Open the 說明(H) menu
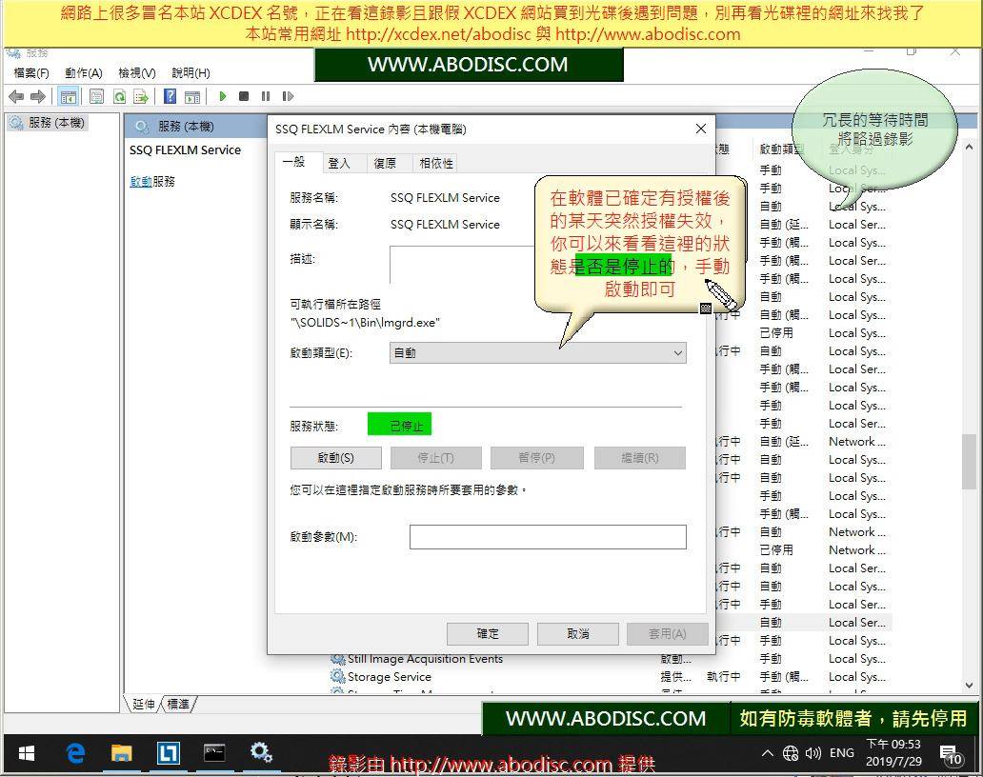 [x=191, y=72]
